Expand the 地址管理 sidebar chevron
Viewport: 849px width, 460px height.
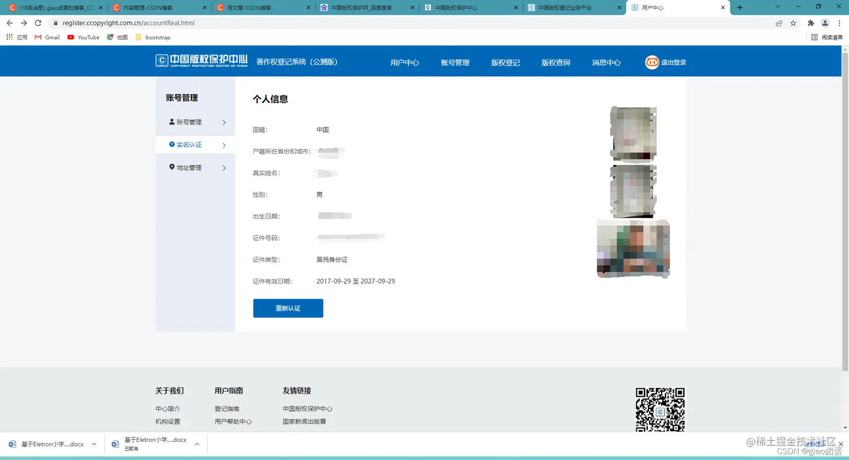point(223,167)
